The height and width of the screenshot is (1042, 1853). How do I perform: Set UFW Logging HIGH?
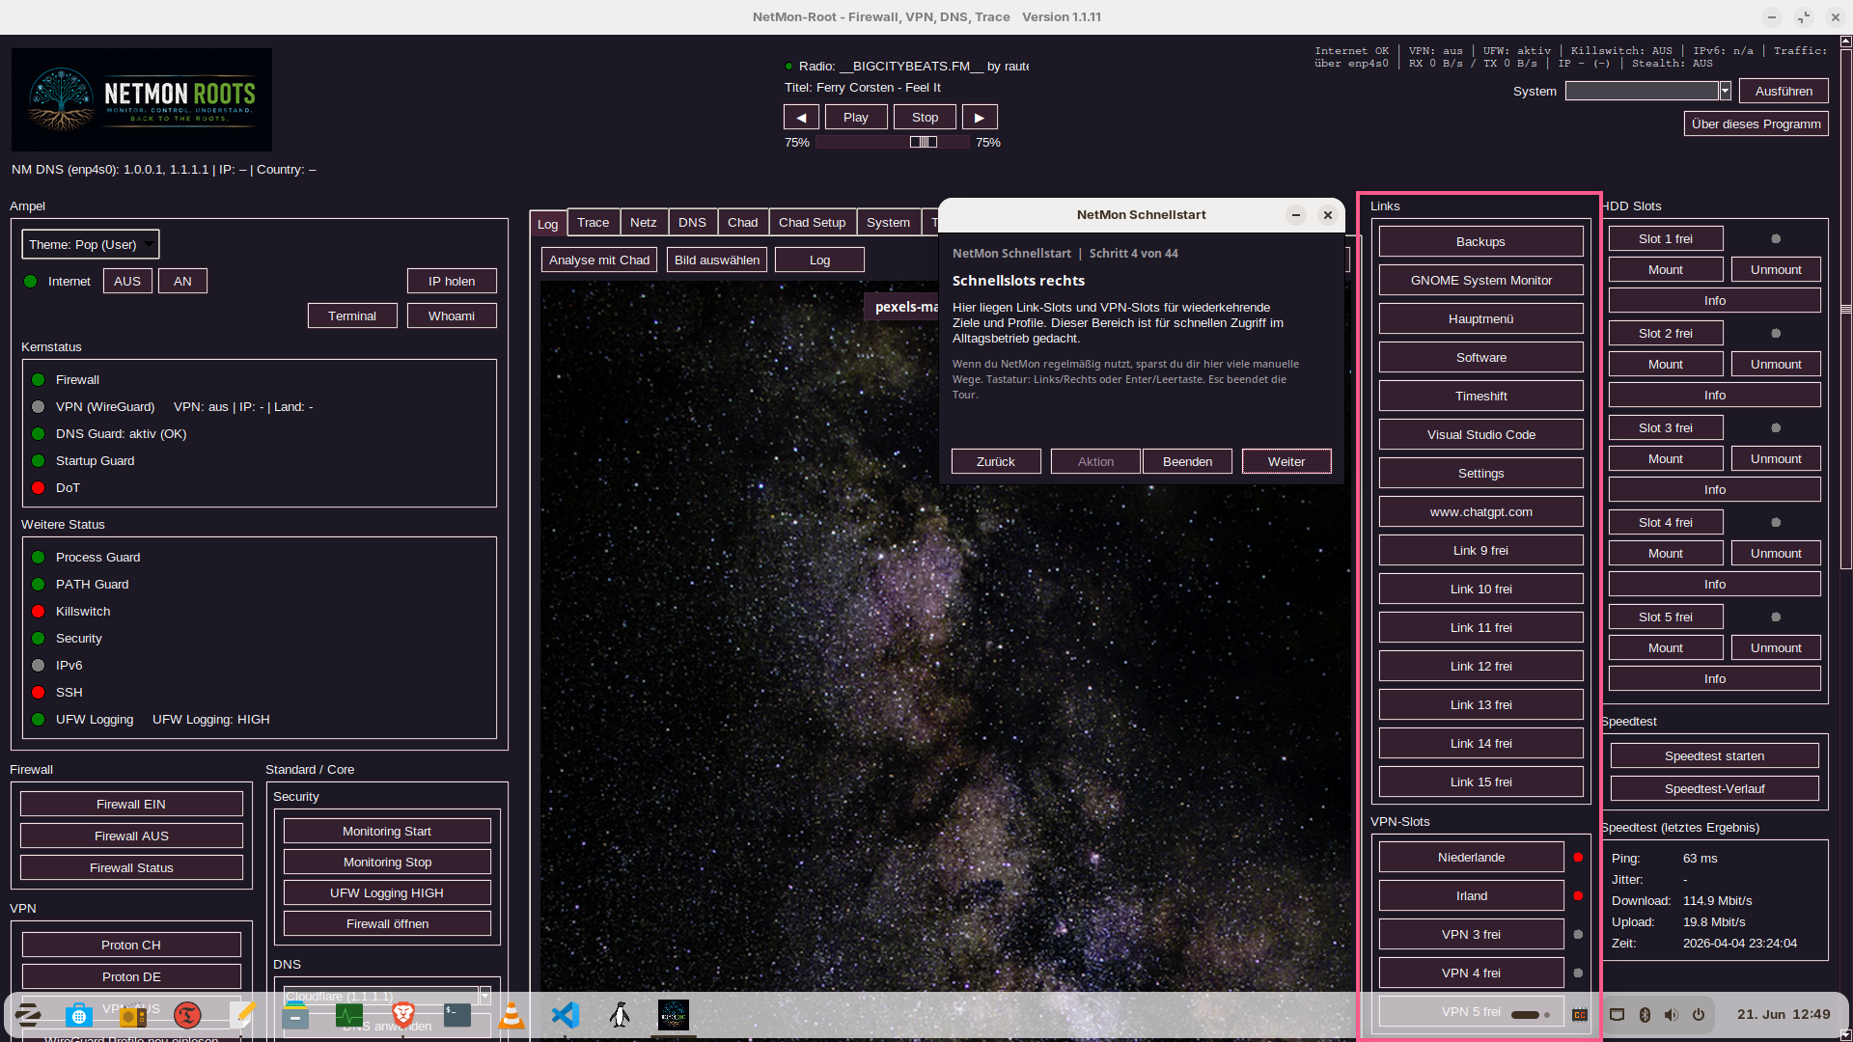coord(387,893)
